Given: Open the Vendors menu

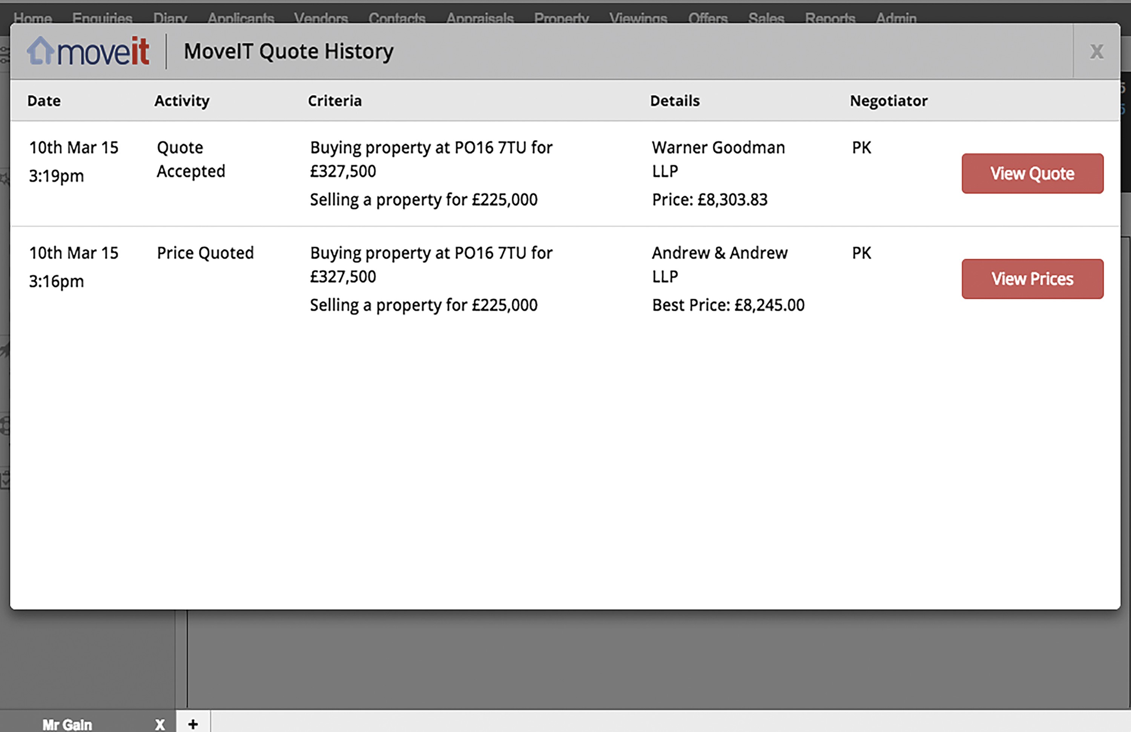Looking at the screenshot, I should click(x=321, y=18).
